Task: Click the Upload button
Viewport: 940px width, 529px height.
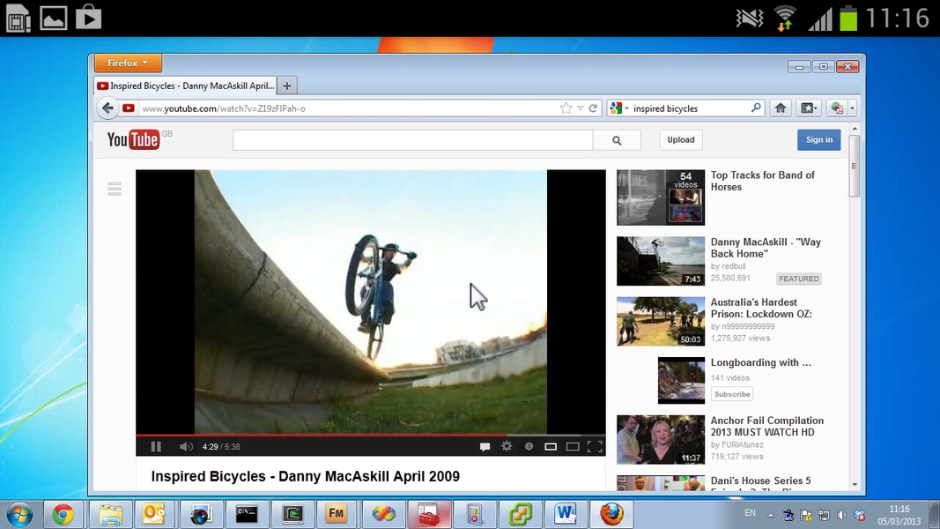Action: (680, 139)
